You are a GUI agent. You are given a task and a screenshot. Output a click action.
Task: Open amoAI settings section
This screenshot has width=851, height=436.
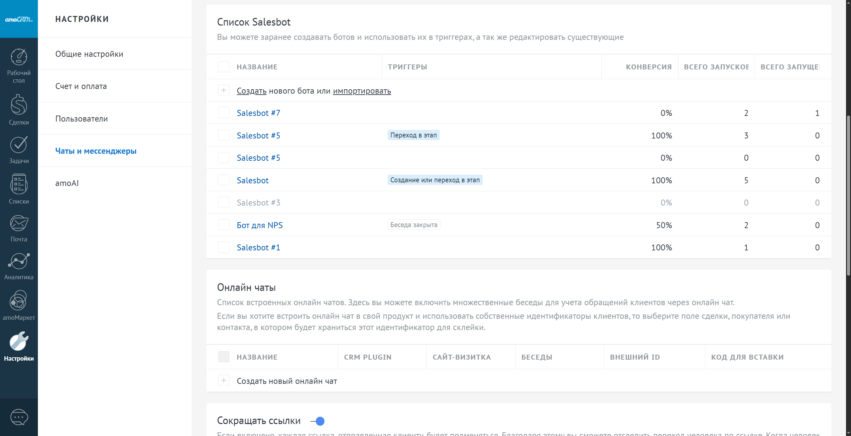pyautogui.click(x=67, y=183)
